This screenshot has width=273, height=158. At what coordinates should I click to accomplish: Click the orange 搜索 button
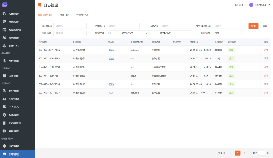[x=253, y=26]
